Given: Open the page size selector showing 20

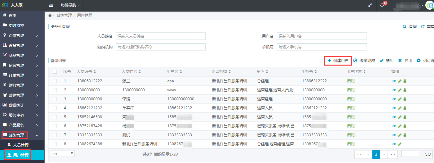Looking at the screenshot, I should point(63,154).
